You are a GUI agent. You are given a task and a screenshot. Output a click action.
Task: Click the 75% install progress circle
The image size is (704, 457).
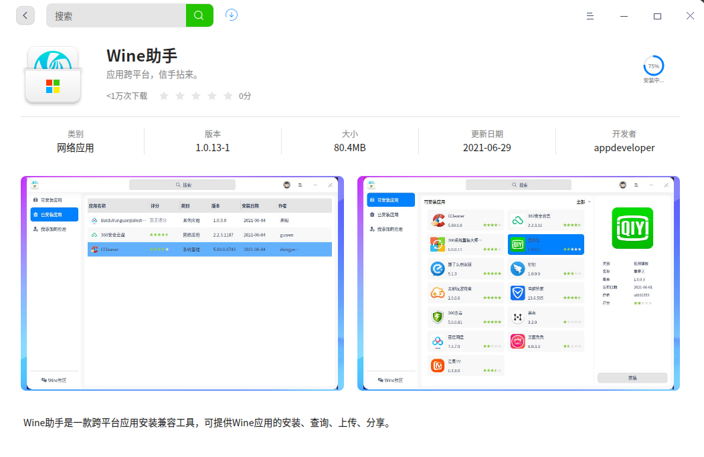(x=653, y=66)
